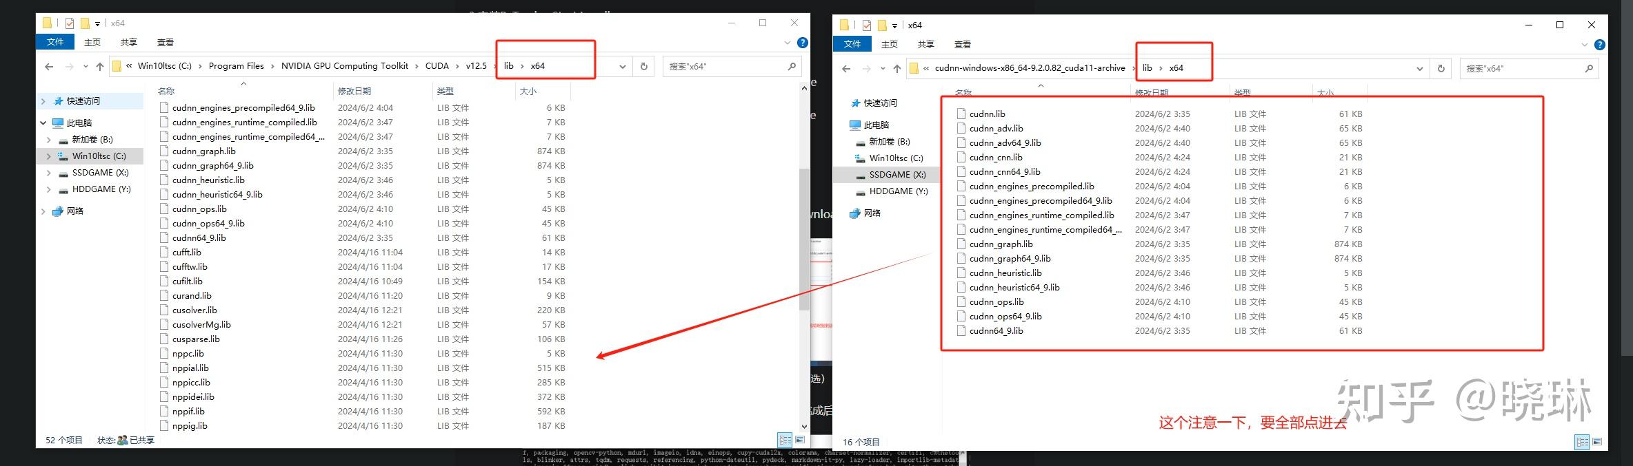Select curand.lib file icon in the CUDA window
This screenshot has width=1633, height=466.
(x=164, y=296)
